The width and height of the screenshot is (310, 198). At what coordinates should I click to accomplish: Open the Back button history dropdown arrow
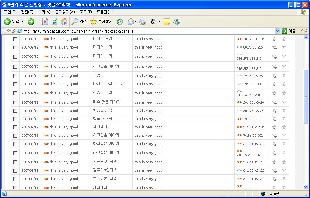23,22
